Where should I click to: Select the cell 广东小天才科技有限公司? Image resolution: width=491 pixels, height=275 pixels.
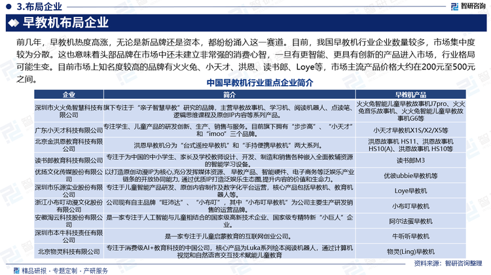tap(69, 130)
